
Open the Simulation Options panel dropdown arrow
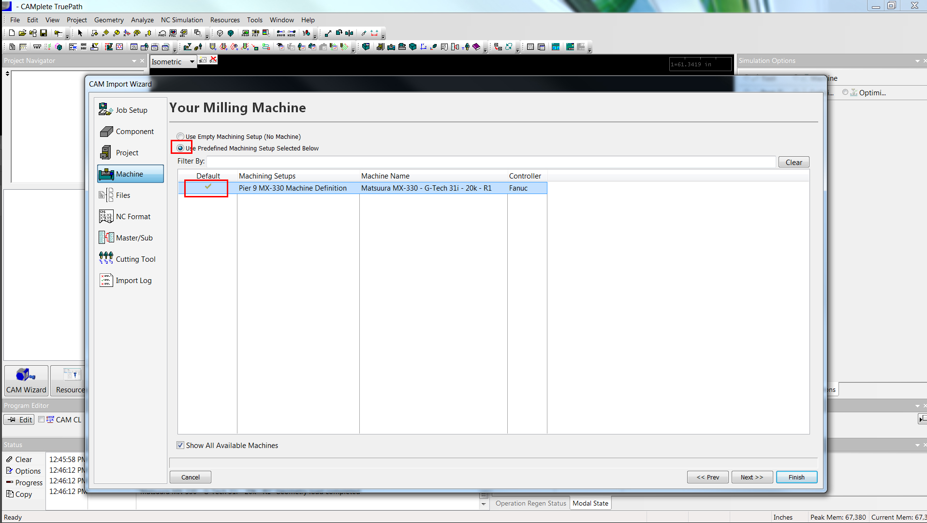tap(917, 61)
